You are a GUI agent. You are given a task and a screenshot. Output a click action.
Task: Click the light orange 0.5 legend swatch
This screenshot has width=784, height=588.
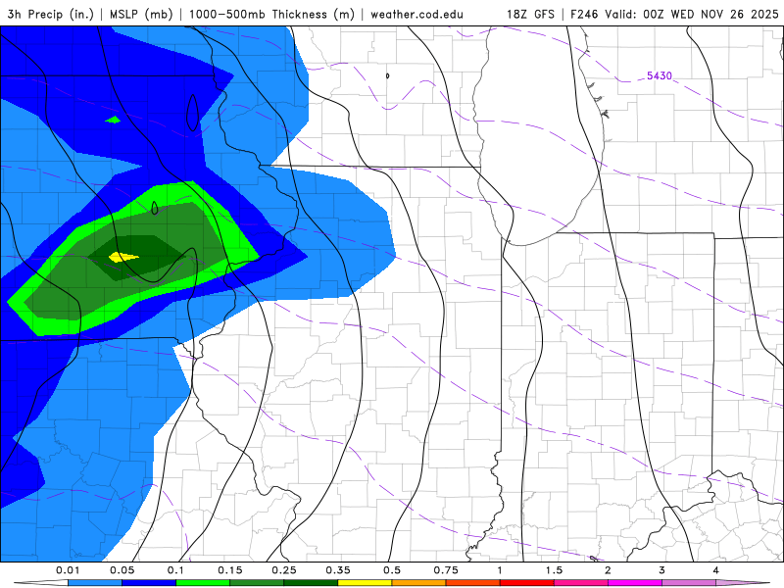click(x=418, y=583)
